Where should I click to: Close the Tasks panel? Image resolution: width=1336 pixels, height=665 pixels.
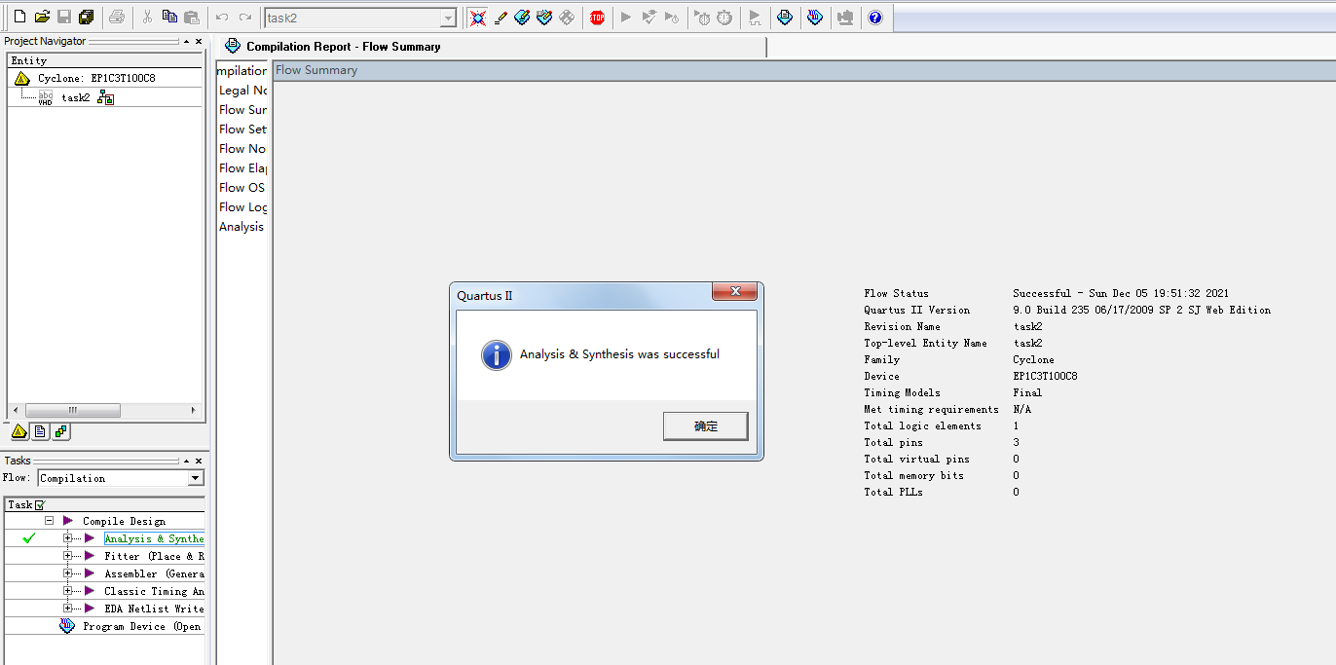pos(199,461)
